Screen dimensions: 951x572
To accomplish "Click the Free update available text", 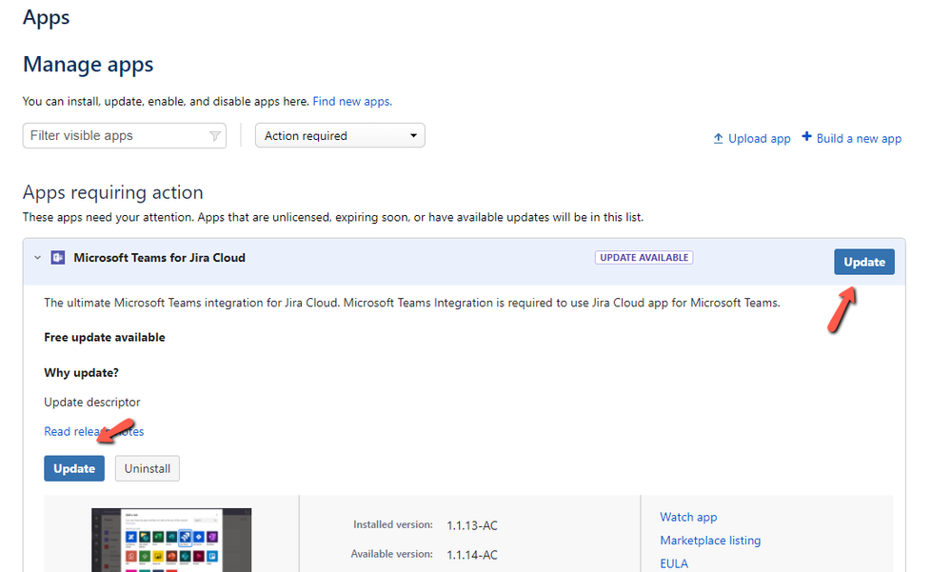I will pos(105,337).
